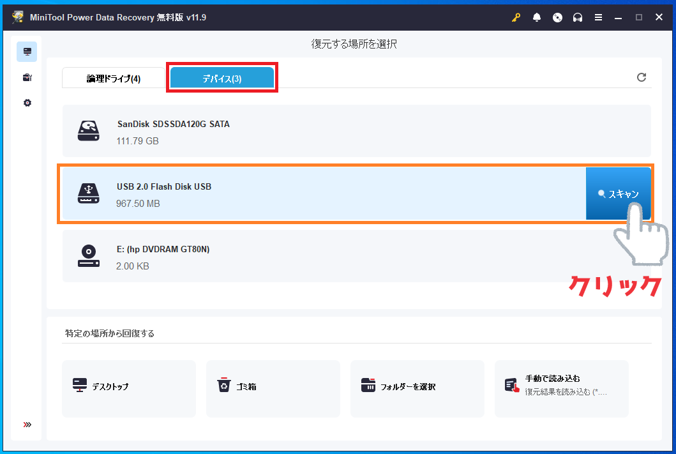Open the toolbox utilities sidebar icon
Screen dimensions: 676x454
(27, 78)
